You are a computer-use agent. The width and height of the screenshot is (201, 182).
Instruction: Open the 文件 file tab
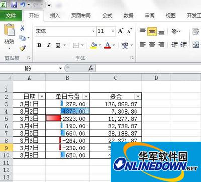[11, 16]
